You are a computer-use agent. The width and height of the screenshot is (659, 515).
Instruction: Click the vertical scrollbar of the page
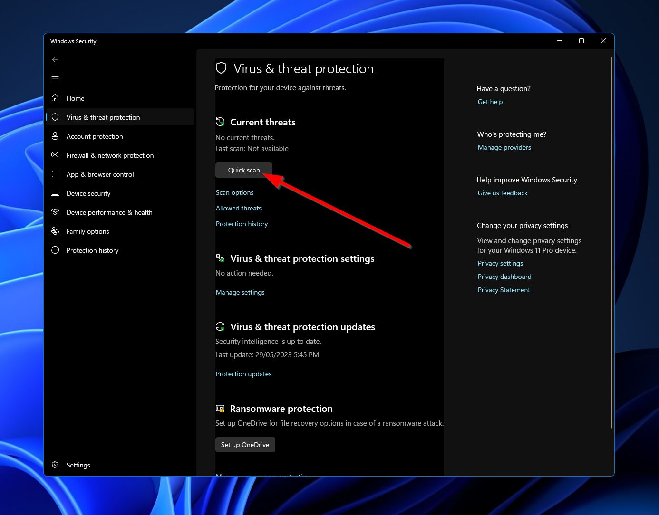(612, 242)
